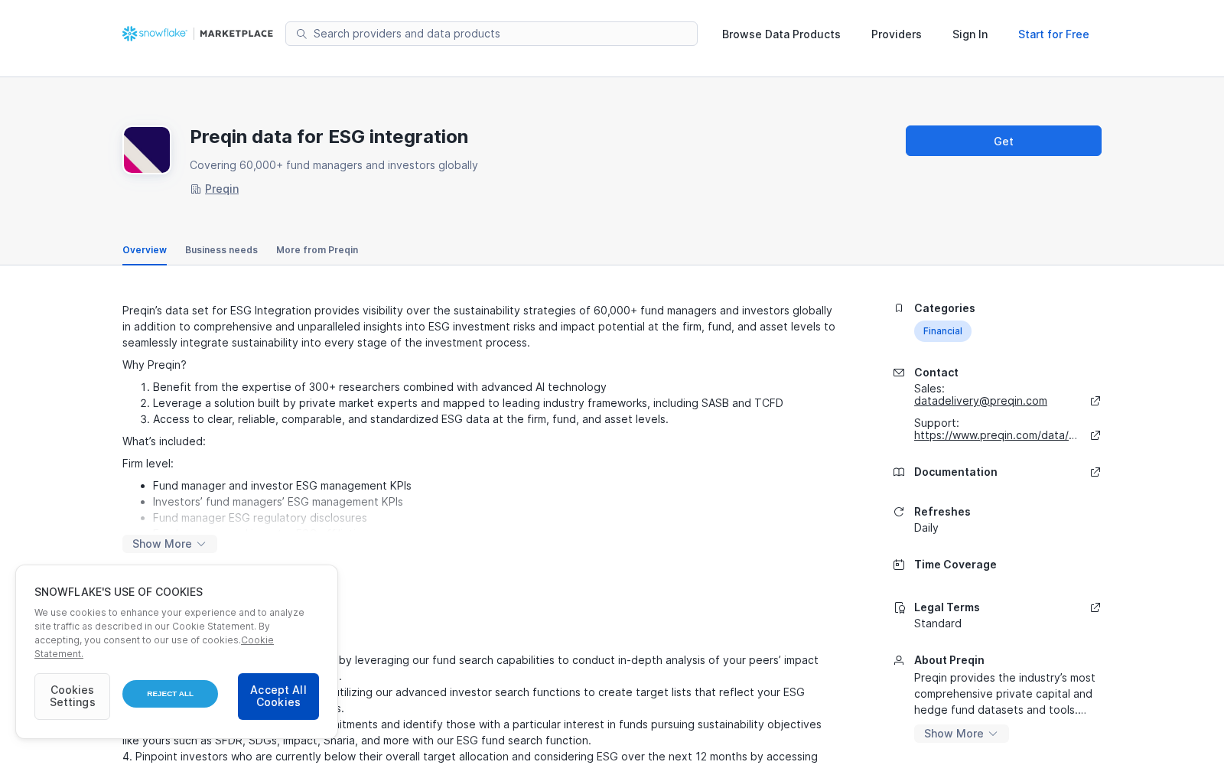Click the Contact envelope icon
1224x765 pixels.
899,373
